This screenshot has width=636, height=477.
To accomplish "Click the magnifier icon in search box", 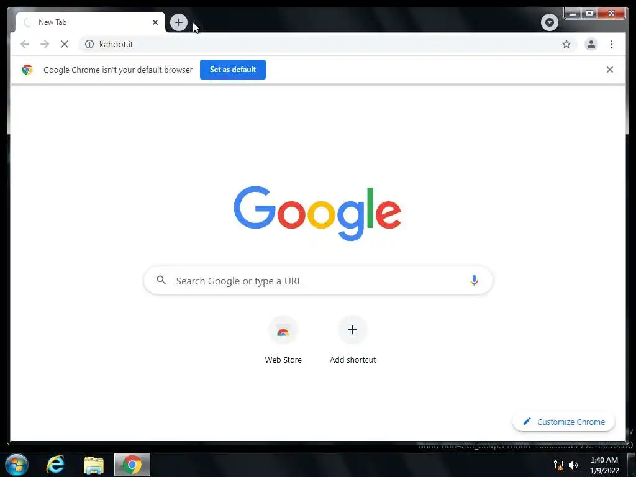I will coord(161,280).
